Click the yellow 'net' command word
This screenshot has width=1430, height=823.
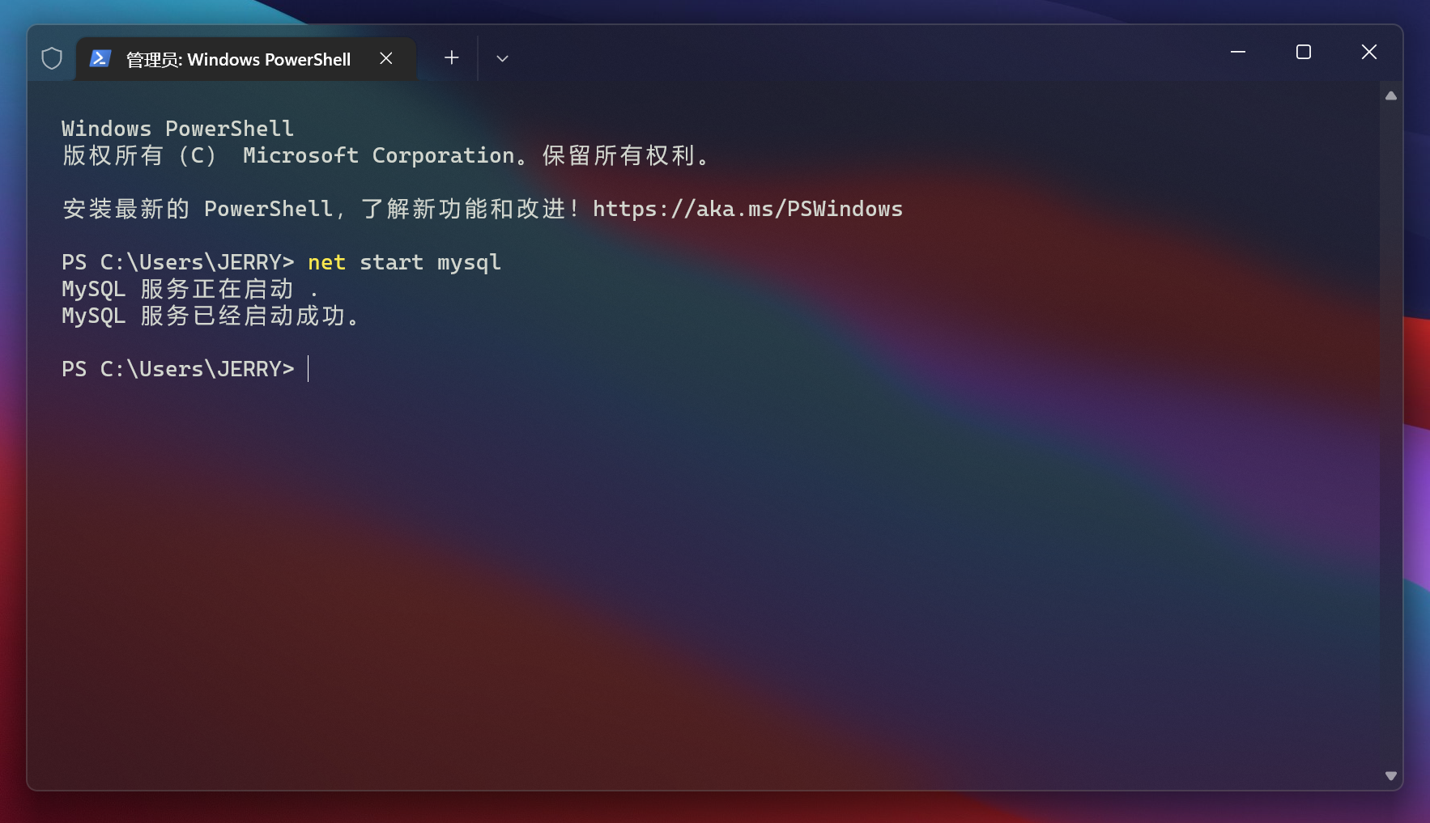[x=326, y=262]
